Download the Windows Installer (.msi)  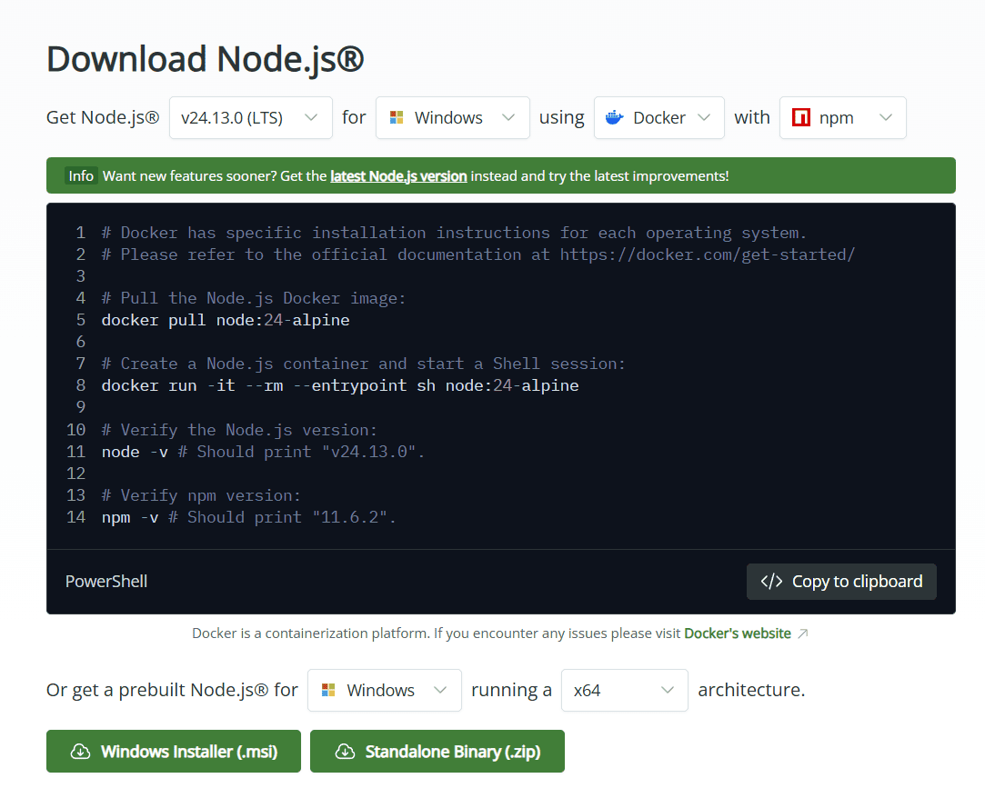coord(173,752)
